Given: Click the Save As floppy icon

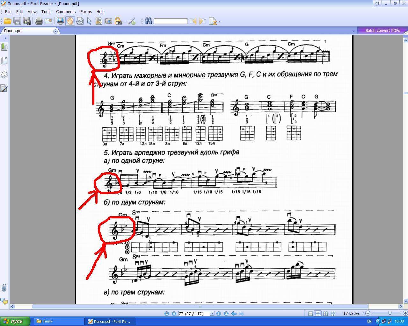Looking at the screenshot, I should (x=27, y=21).
